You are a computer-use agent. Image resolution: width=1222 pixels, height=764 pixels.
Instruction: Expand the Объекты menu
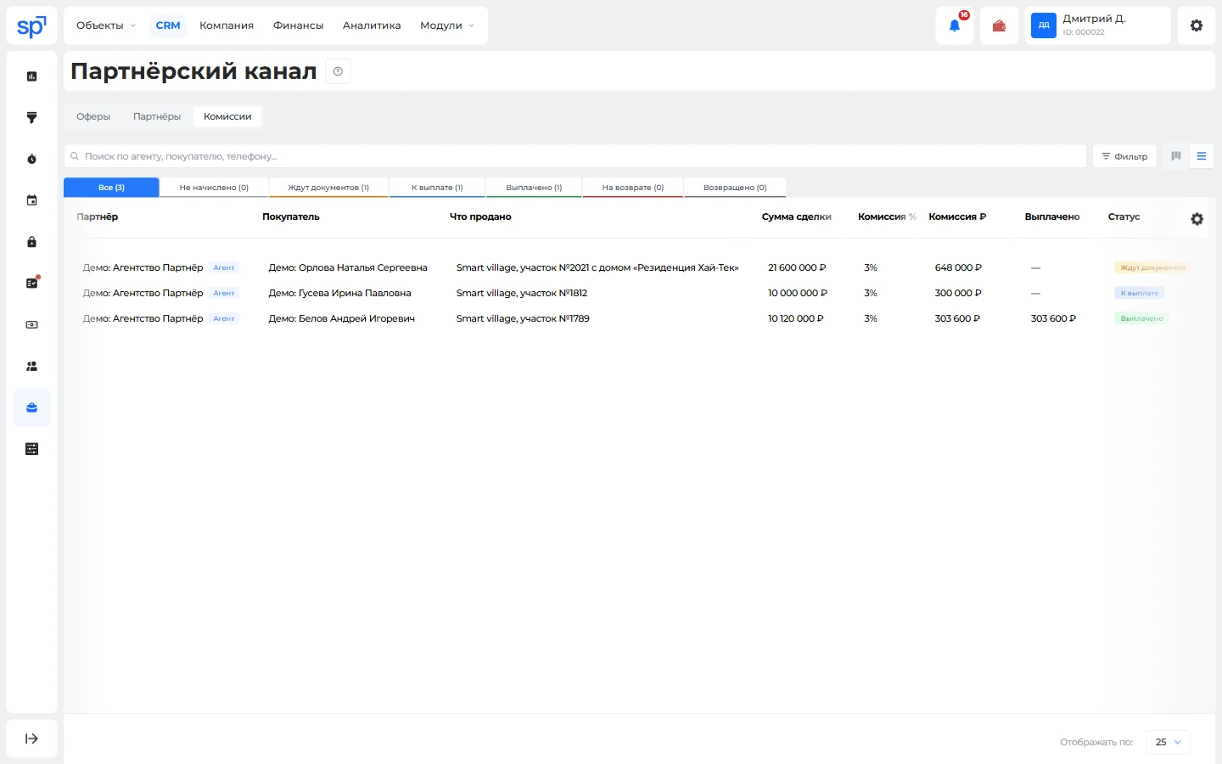pyautogui.click(x=106, y=25)
